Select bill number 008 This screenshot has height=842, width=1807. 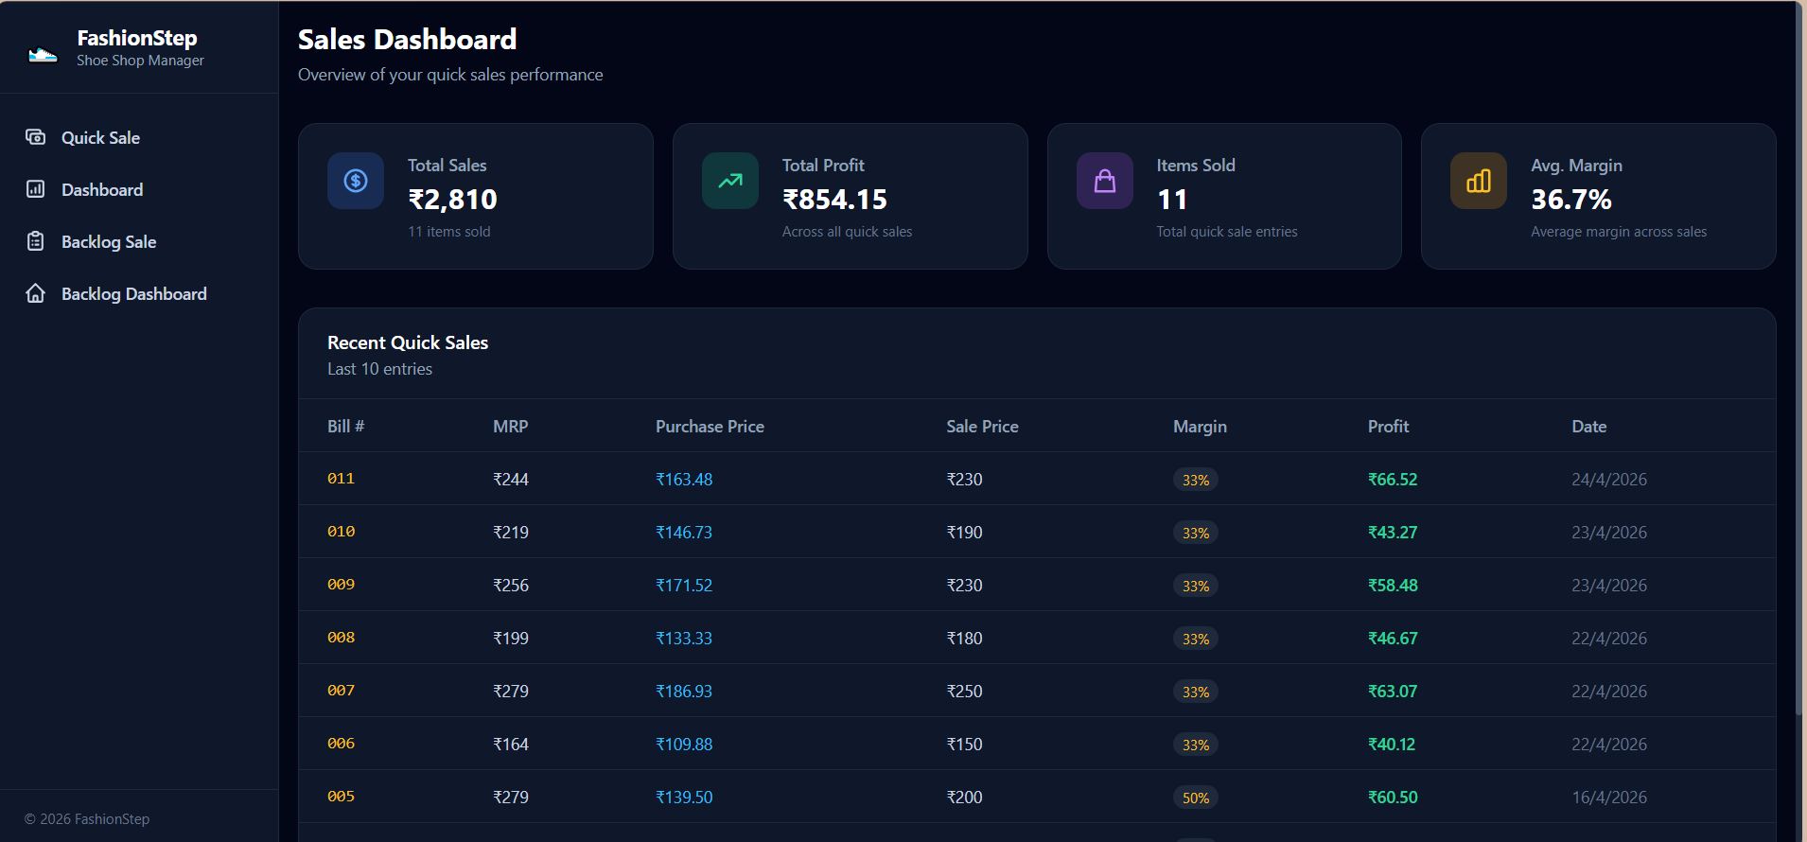click(341, 638)
